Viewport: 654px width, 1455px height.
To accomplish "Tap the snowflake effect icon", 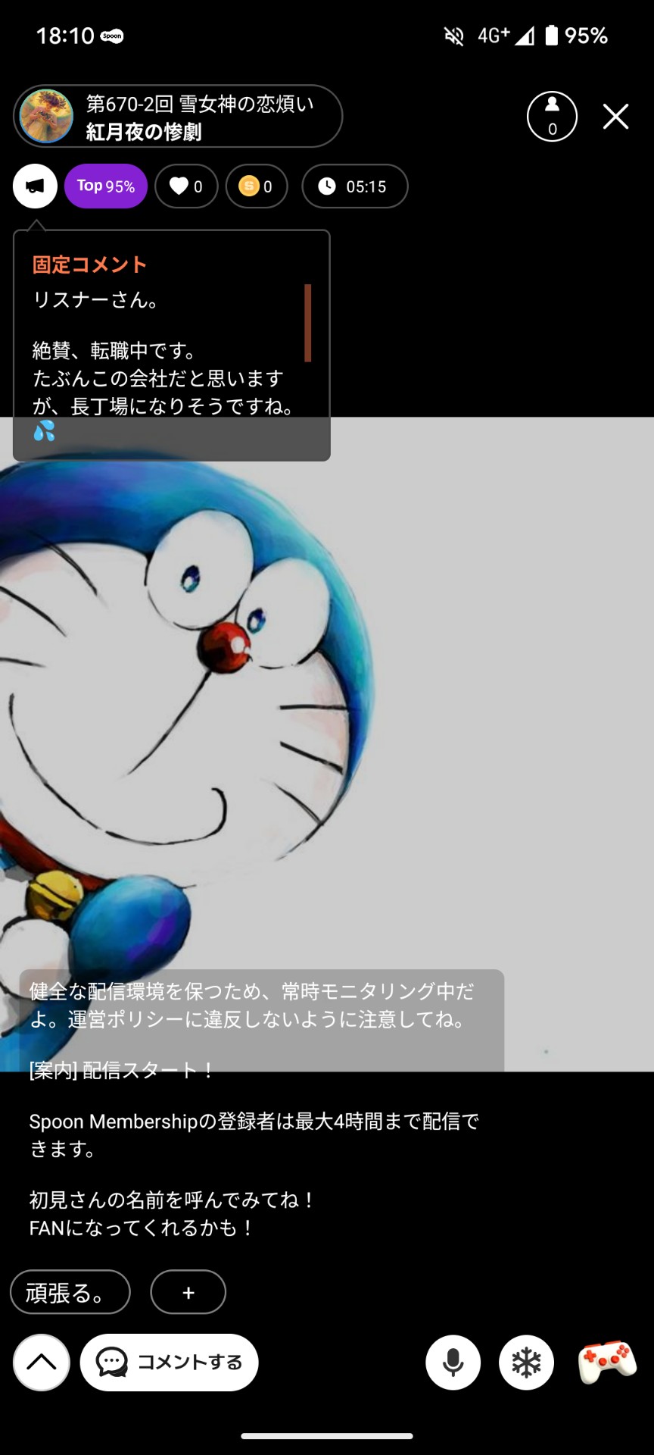I will point(526,1363).
